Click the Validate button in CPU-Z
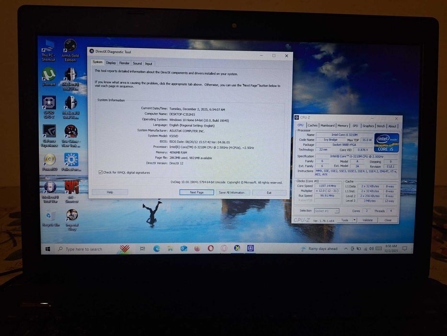The width and height of the screenshot is (447, 336). [x=367, y=220]
